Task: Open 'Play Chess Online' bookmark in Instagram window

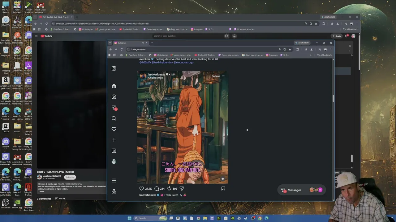Action: [x=135, y=55]
